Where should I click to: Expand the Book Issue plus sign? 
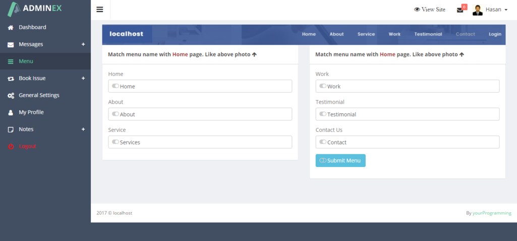83,78
